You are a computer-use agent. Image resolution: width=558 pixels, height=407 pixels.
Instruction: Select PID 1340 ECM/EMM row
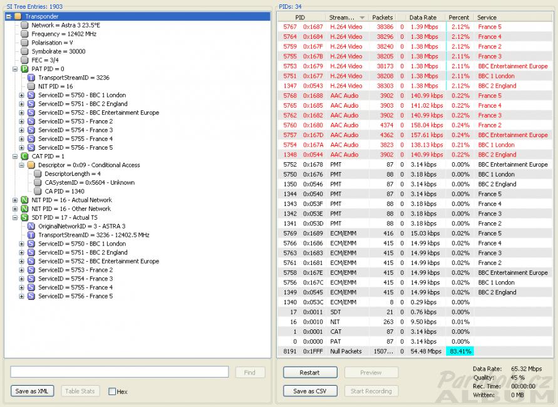[415, 302]
